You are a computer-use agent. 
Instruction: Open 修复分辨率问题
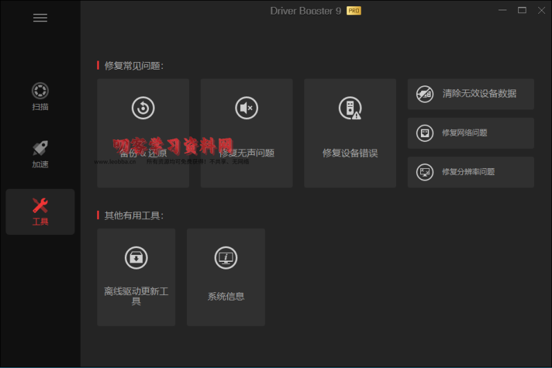coord(471,172)
